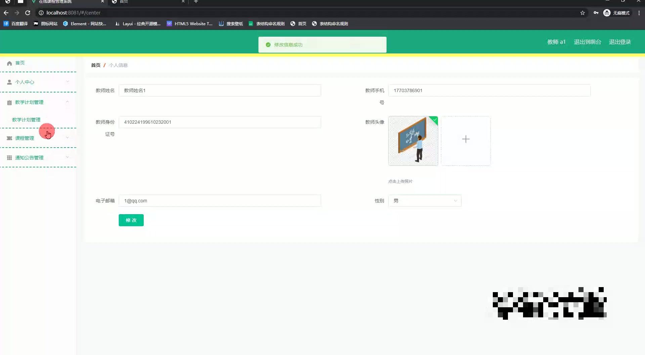Image resolution: width=645 pixels, height=355 pixels.
Task: Click the green checkmark on the teacher avatar
Action: [434, 119]
